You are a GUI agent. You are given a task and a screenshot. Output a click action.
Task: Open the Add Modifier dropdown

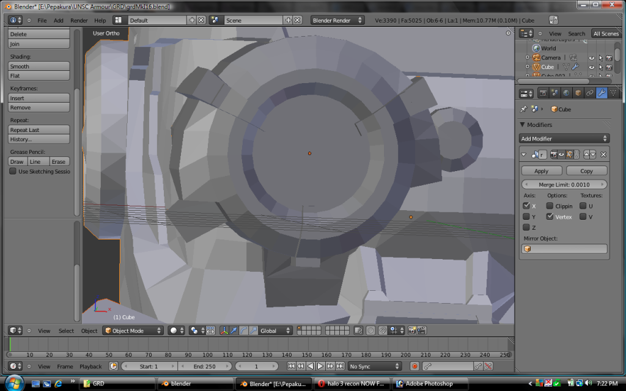(564, 139)
